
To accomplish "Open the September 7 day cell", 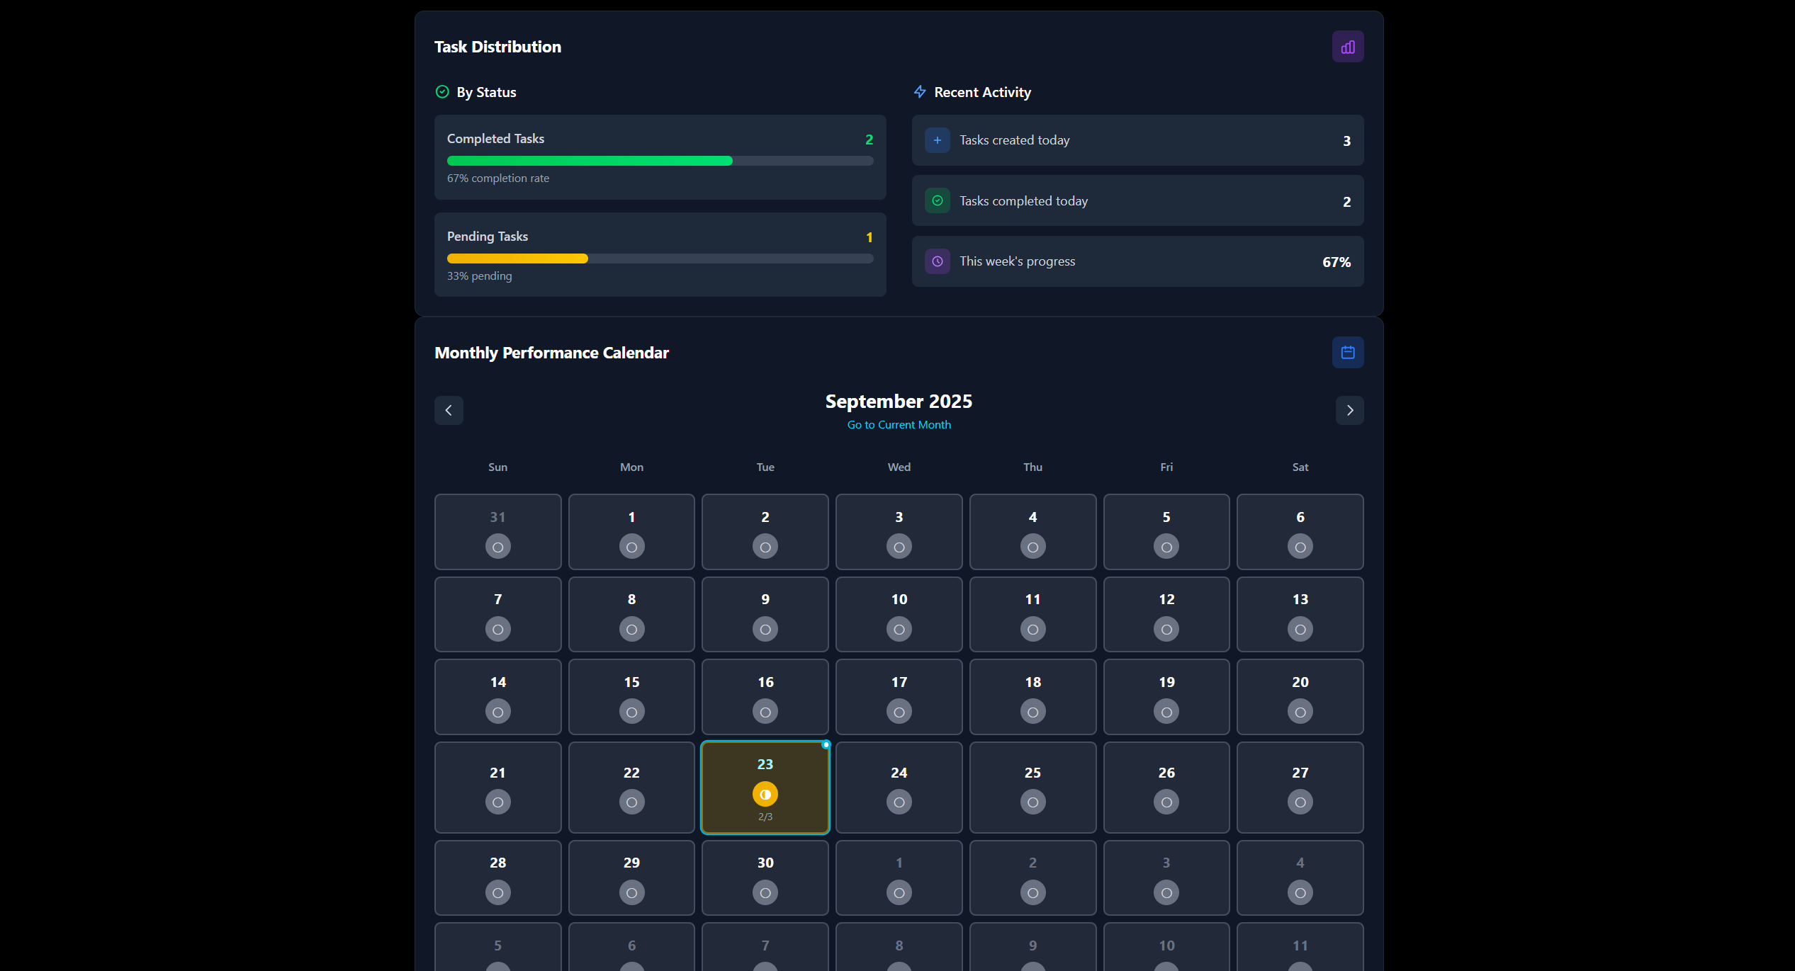I will coord(497,614).
